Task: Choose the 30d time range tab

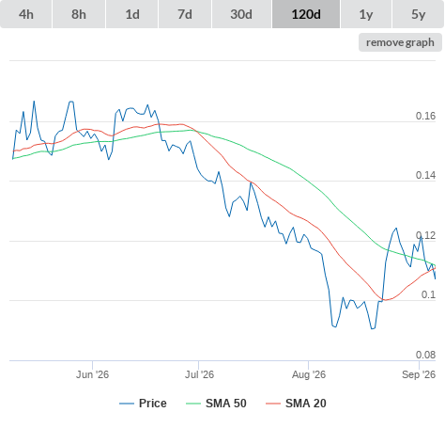Action: (241, 14)
